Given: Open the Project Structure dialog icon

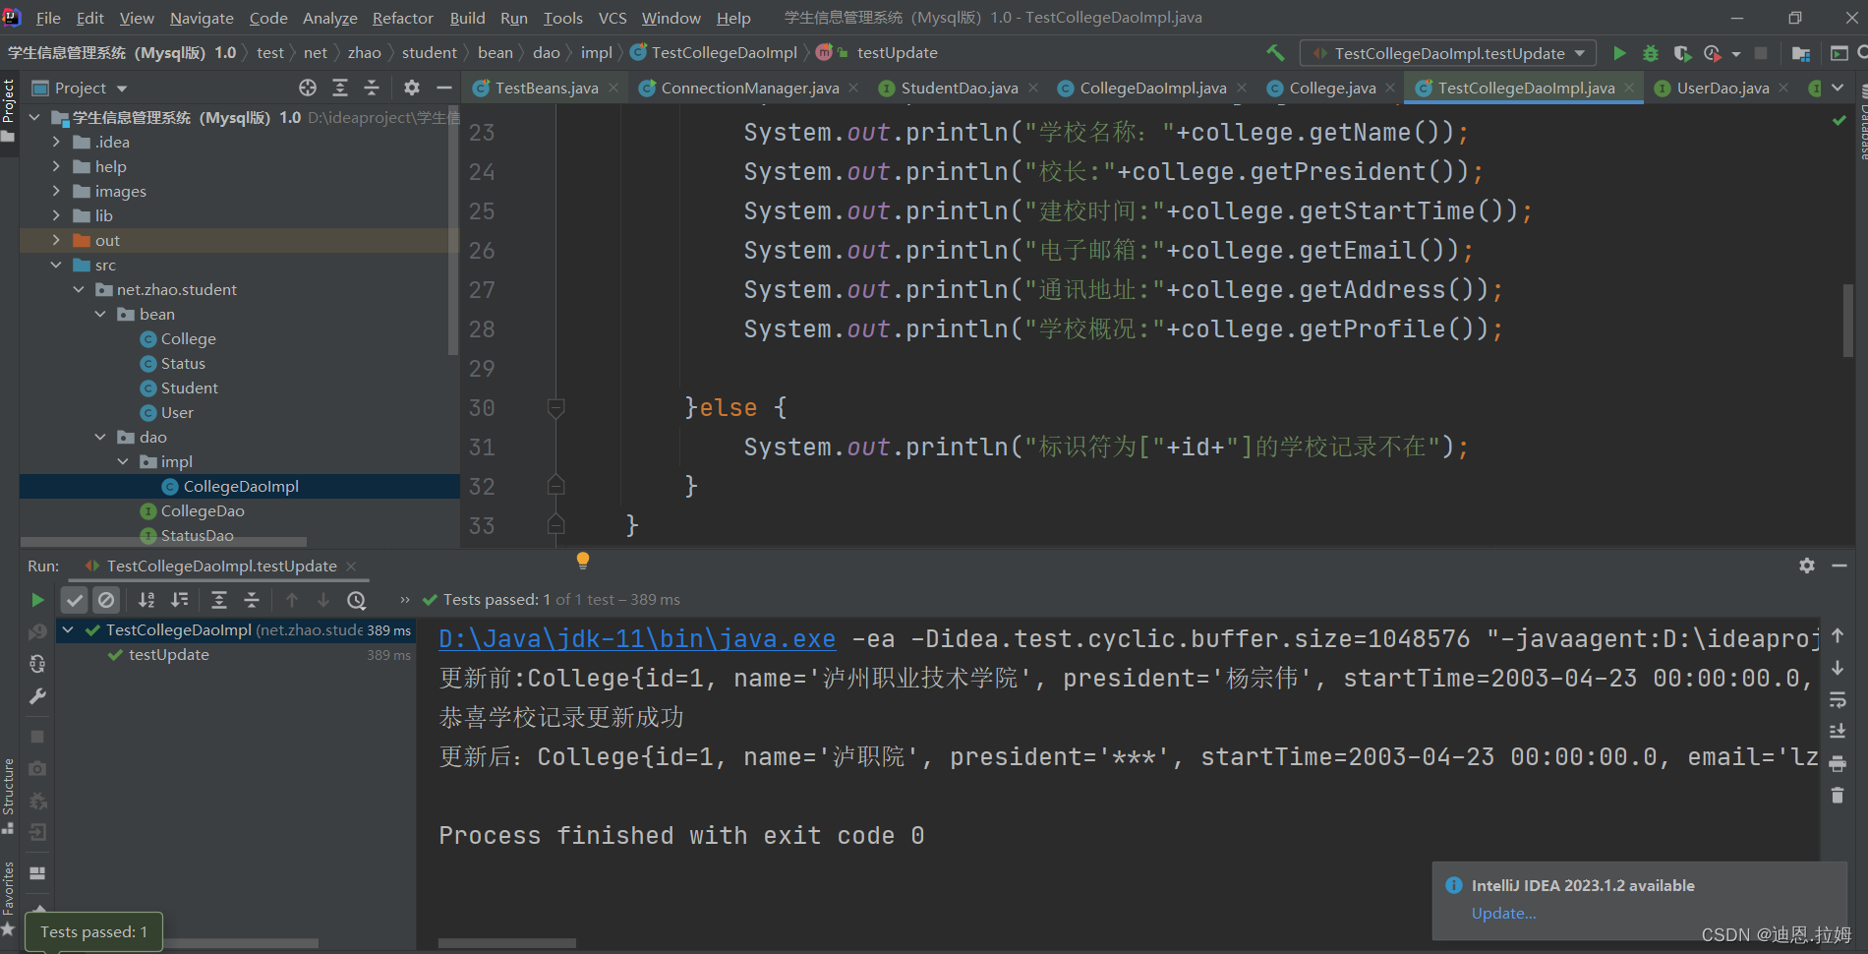Looking at the screenshot, I should coord(1801,53).
